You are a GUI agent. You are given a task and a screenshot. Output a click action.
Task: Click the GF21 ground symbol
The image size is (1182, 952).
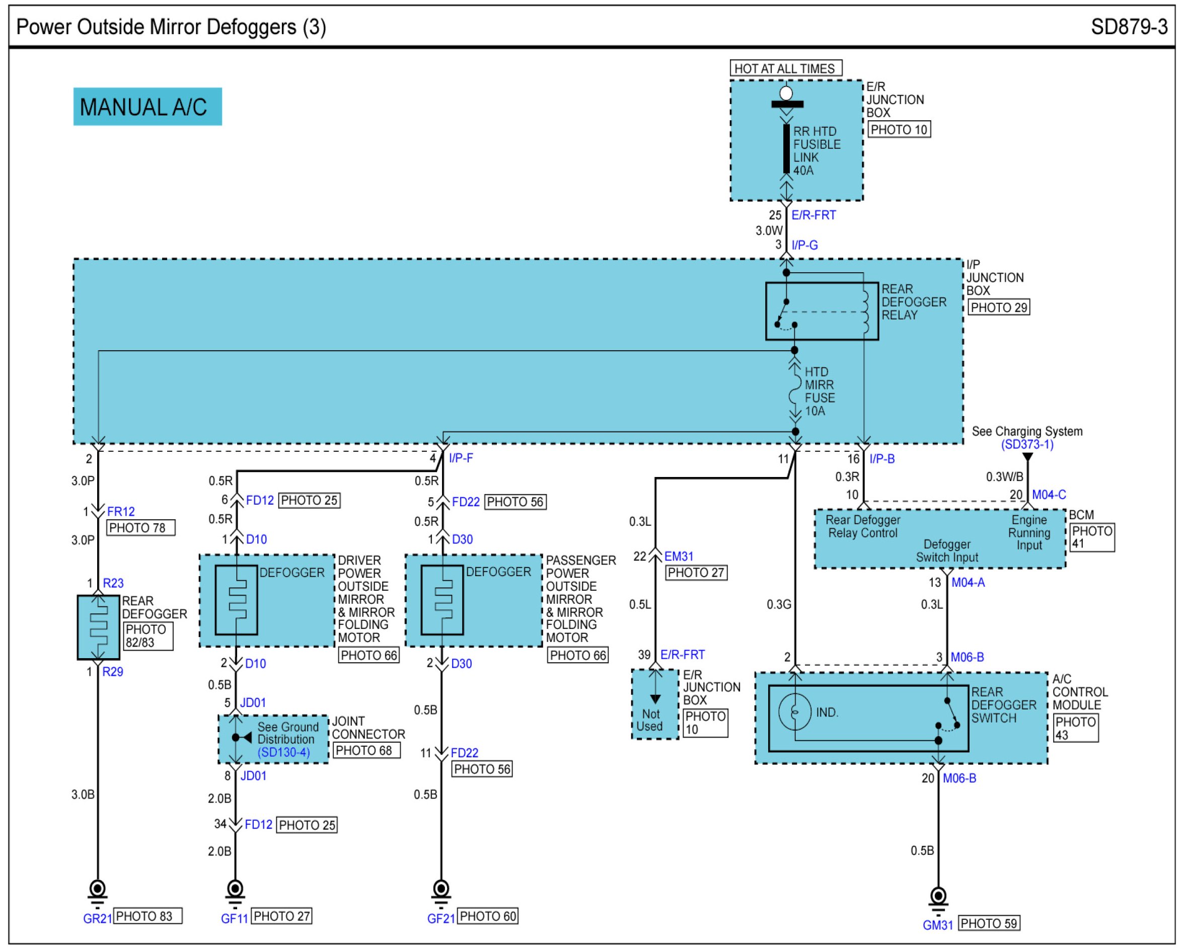pyautogui.click(x=441, y=890)
